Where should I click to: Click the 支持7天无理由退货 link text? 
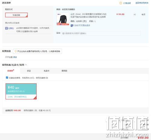click(x=82, y=25)
